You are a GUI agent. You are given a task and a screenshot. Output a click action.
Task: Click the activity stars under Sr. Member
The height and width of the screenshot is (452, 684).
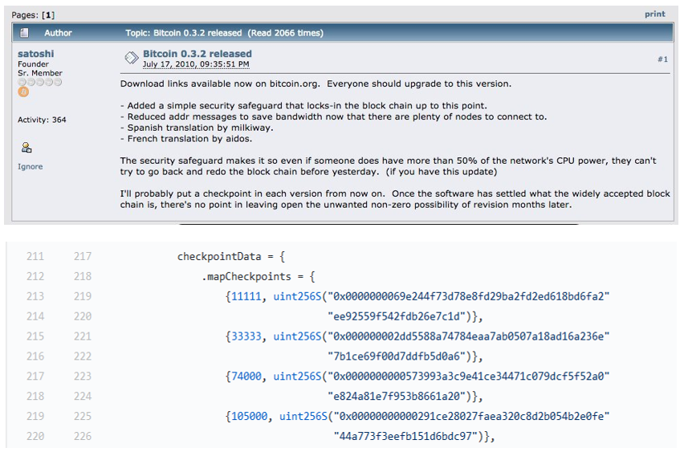[39, 82]
